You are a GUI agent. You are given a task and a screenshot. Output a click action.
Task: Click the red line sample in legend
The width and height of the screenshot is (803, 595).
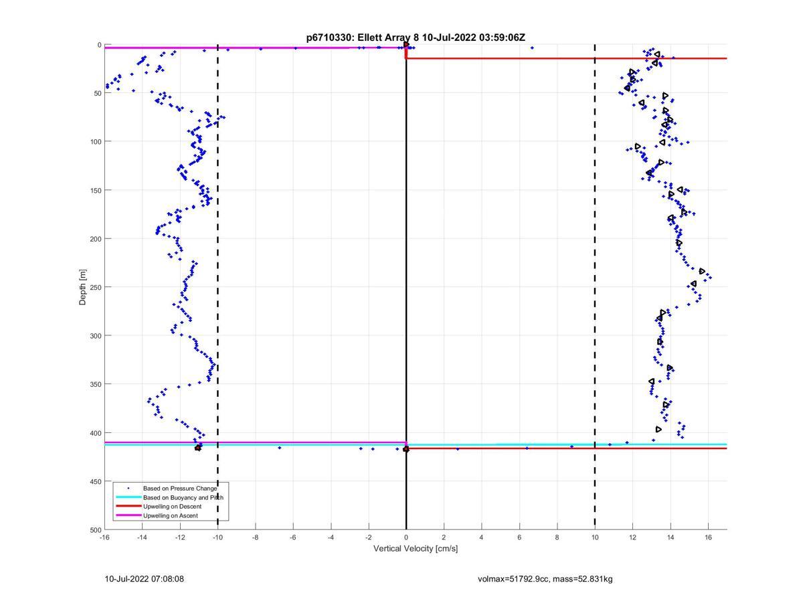128,507
